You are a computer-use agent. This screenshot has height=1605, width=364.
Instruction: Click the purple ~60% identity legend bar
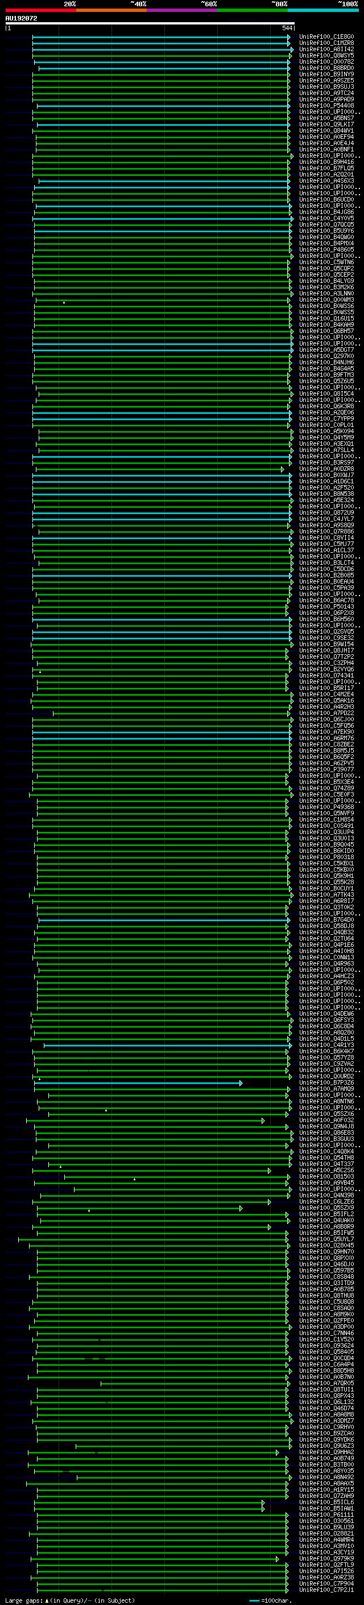click(x=183, y=10)
